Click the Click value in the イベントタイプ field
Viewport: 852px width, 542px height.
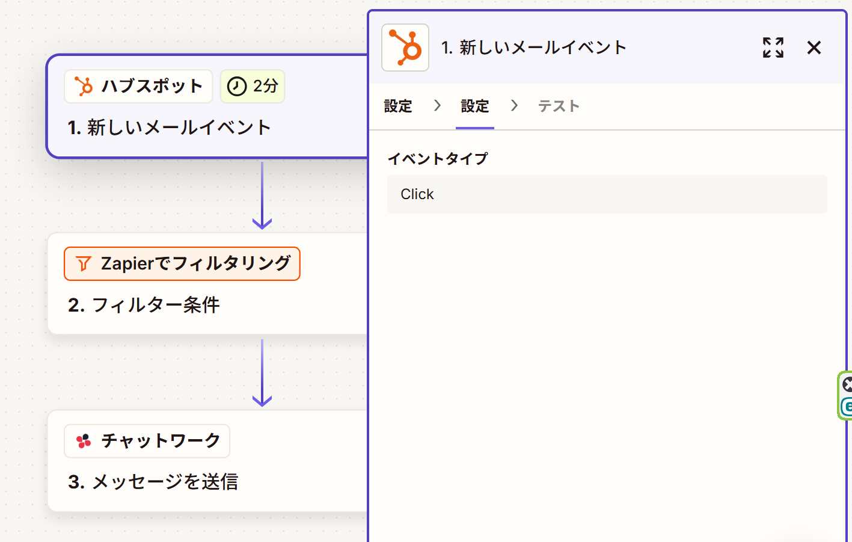[x=607, y=194]
